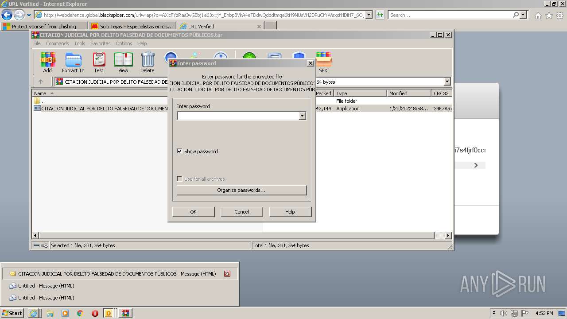Click the View file toolbar icon
This screenshot has width=567, height=319.
coord(123,62)
